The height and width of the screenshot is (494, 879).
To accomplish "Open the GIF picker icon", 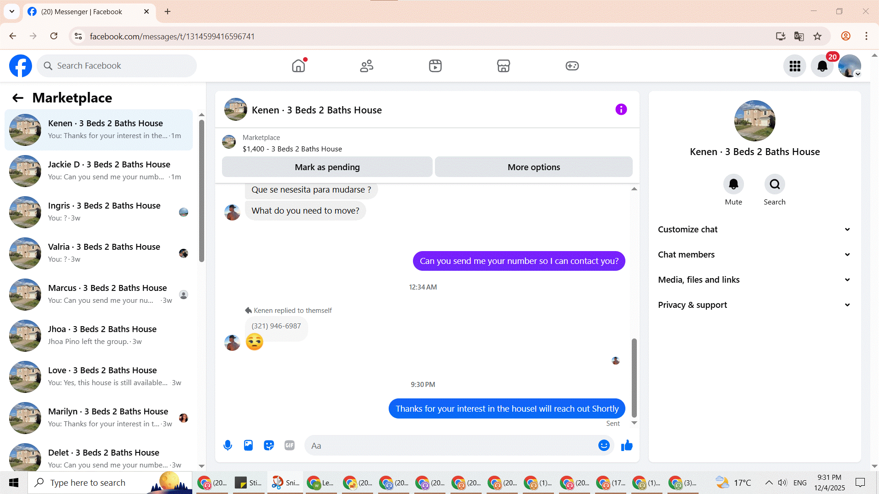I will [x=289, y=446].
